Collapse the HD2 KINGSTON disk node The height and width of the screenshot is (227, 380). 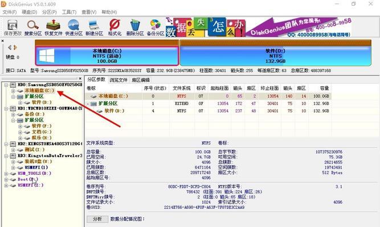click(x=6, y=144)
